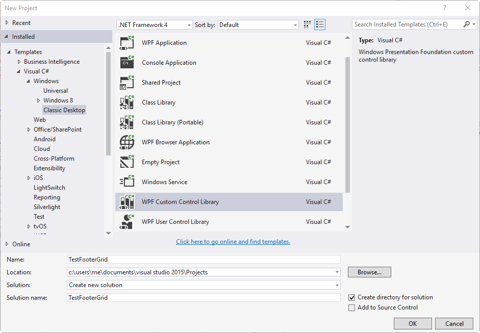This screenshot has height=333, width=480.
Task: Open the online templates link
Action: point(233,241)
